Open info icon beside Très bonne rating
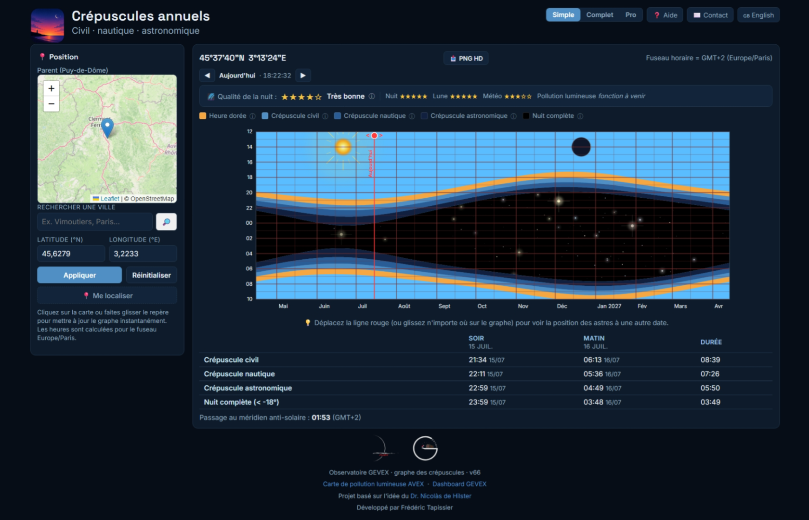 pyautogui.click(x=372, y=96)
